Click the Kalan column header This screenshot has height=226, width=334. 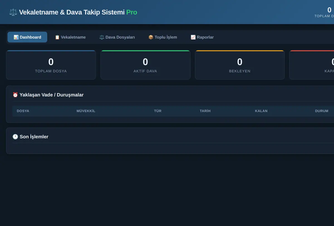[261, 111]
